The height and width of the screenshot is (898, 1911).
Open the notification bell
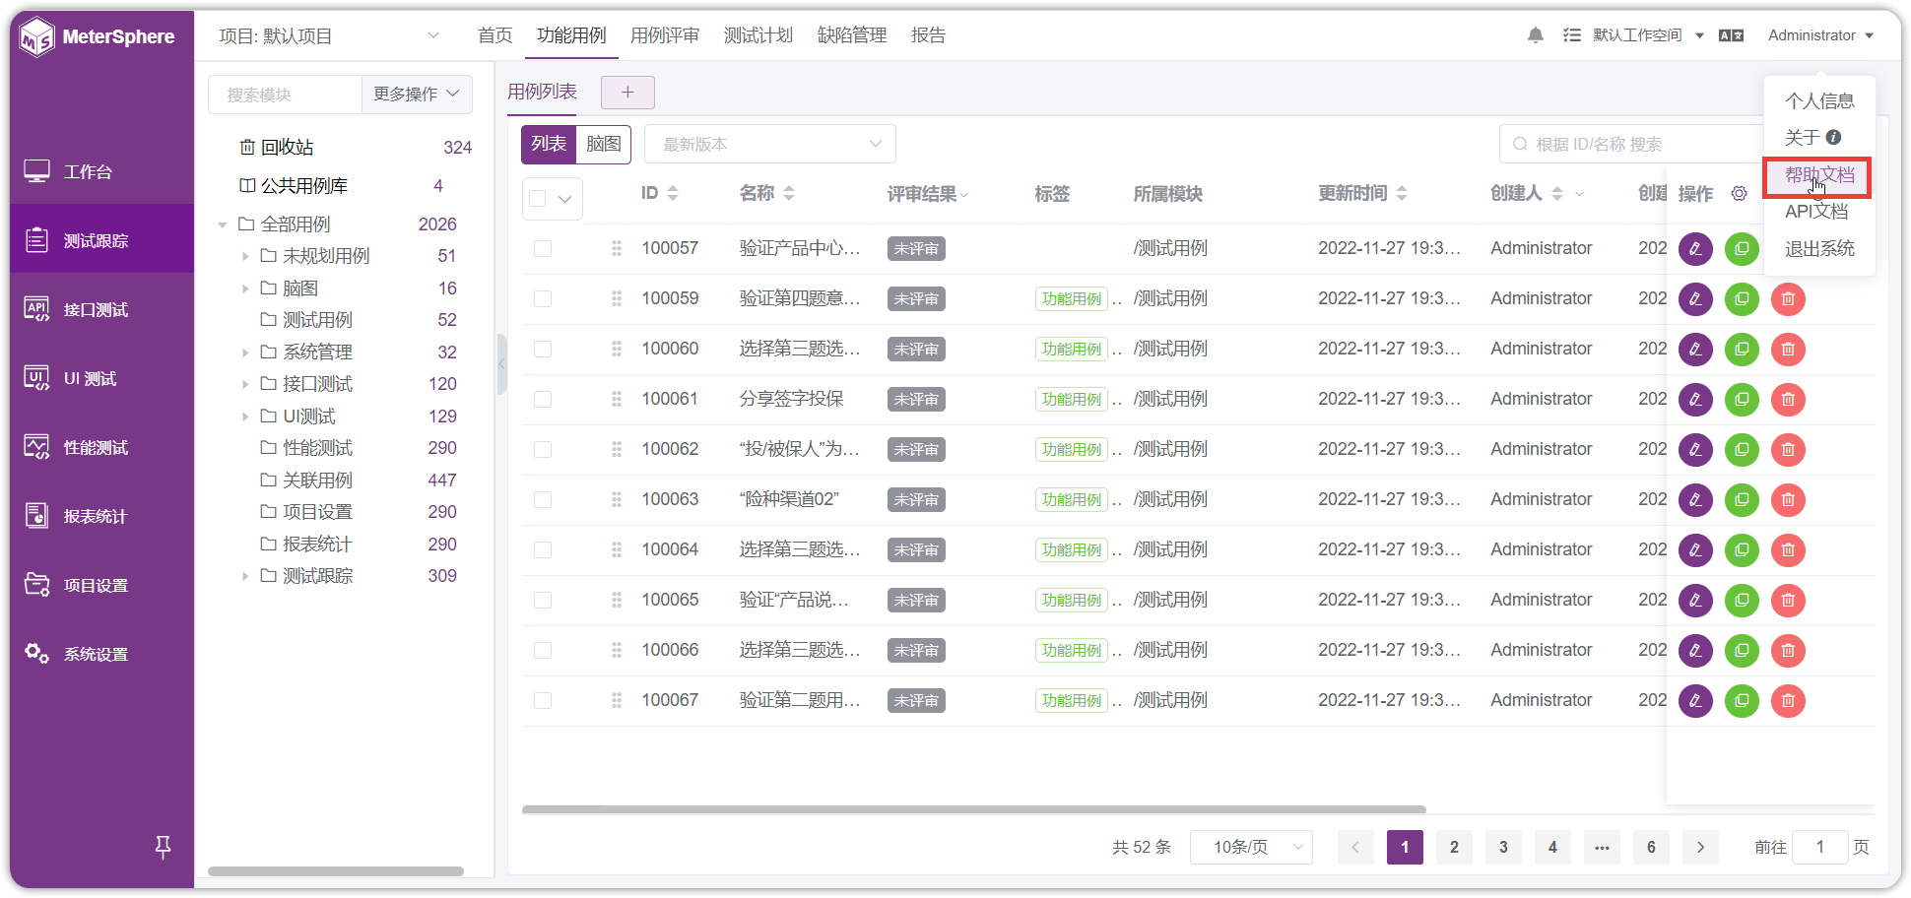click(x=1535, y=35)
